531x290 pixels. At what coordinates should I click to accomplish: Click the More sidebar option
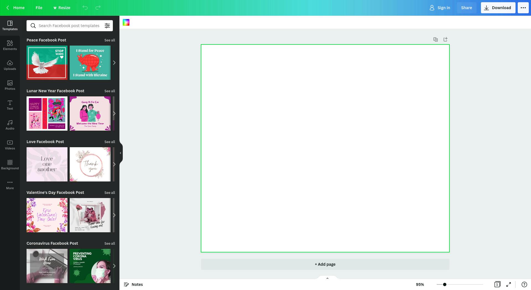click(10, 184)
